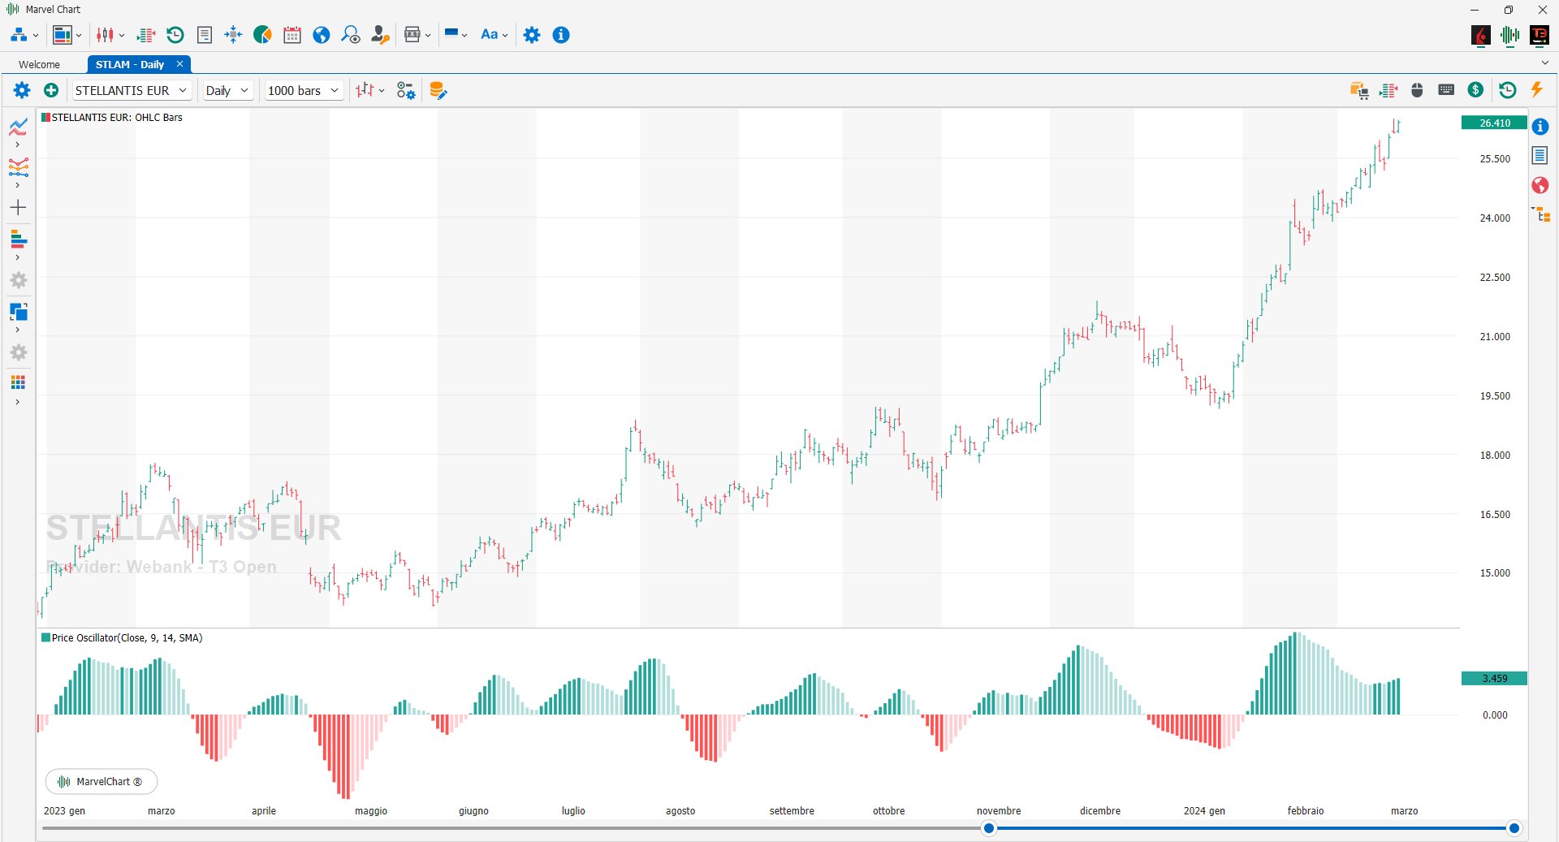1559x842 pixels.
Task: Open the 1000 bars dropdown
Action: [304, 90]
